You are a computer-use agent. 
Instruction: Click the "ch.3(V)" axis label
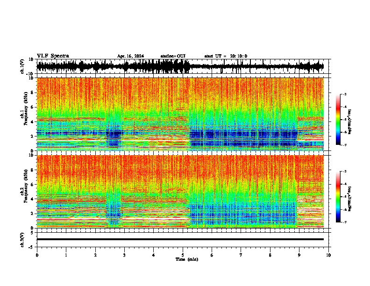(x=22, y=240)
